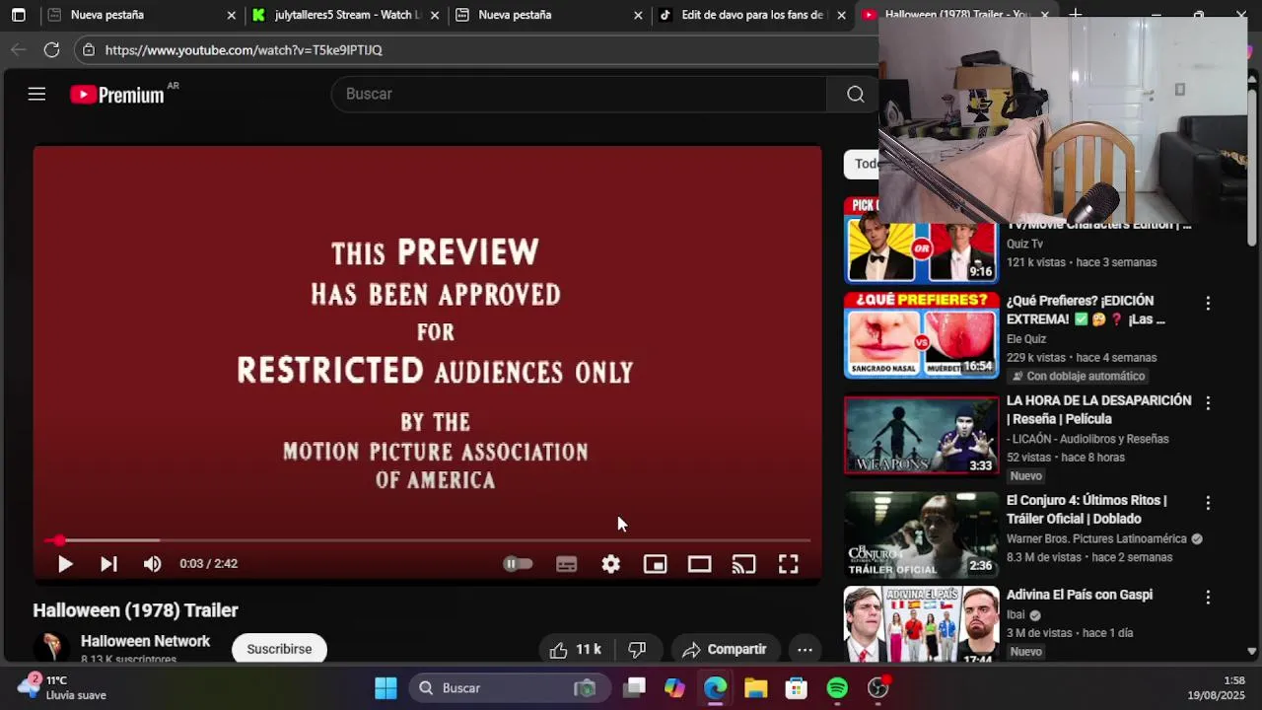The image size is (1262, 710).
Task: Reload the current browser page
Action: [51, 49]
